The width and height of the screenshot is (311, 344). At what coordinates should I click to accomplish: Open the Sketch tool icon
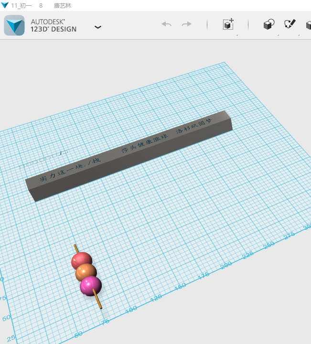click(x=290, y=24)
